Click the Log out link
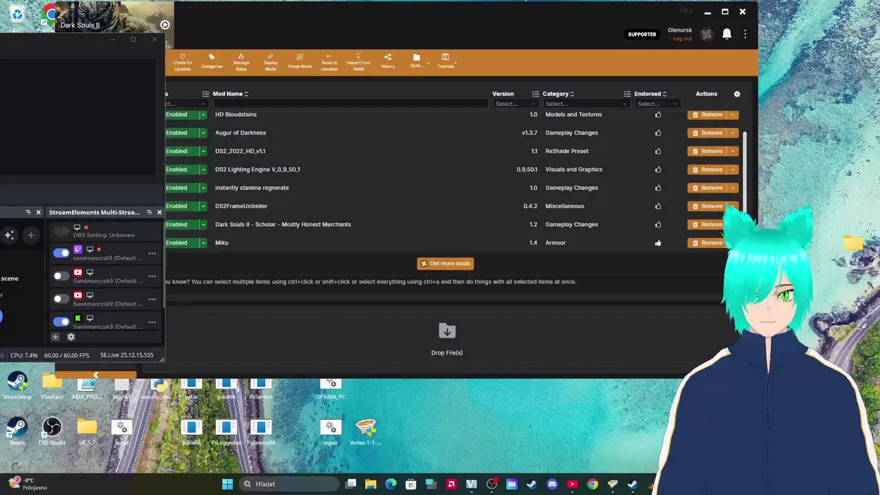The width and height of the screenshot is (880, 495). 682,38
